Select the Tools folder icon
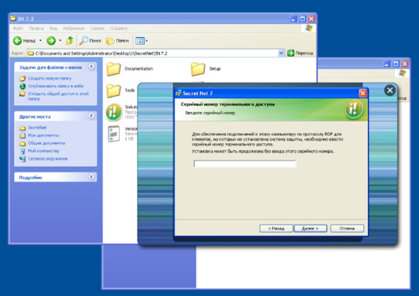This screenshot has width=419, height=296. [114, 90]
